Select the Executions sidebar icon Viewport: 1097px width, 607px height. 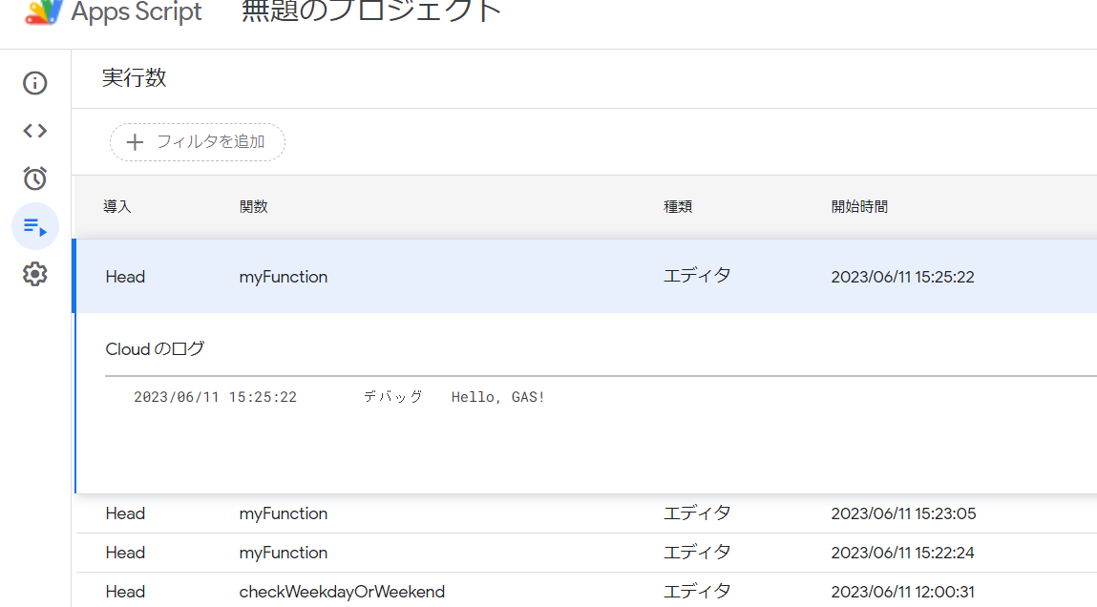[x=34, y=226]
